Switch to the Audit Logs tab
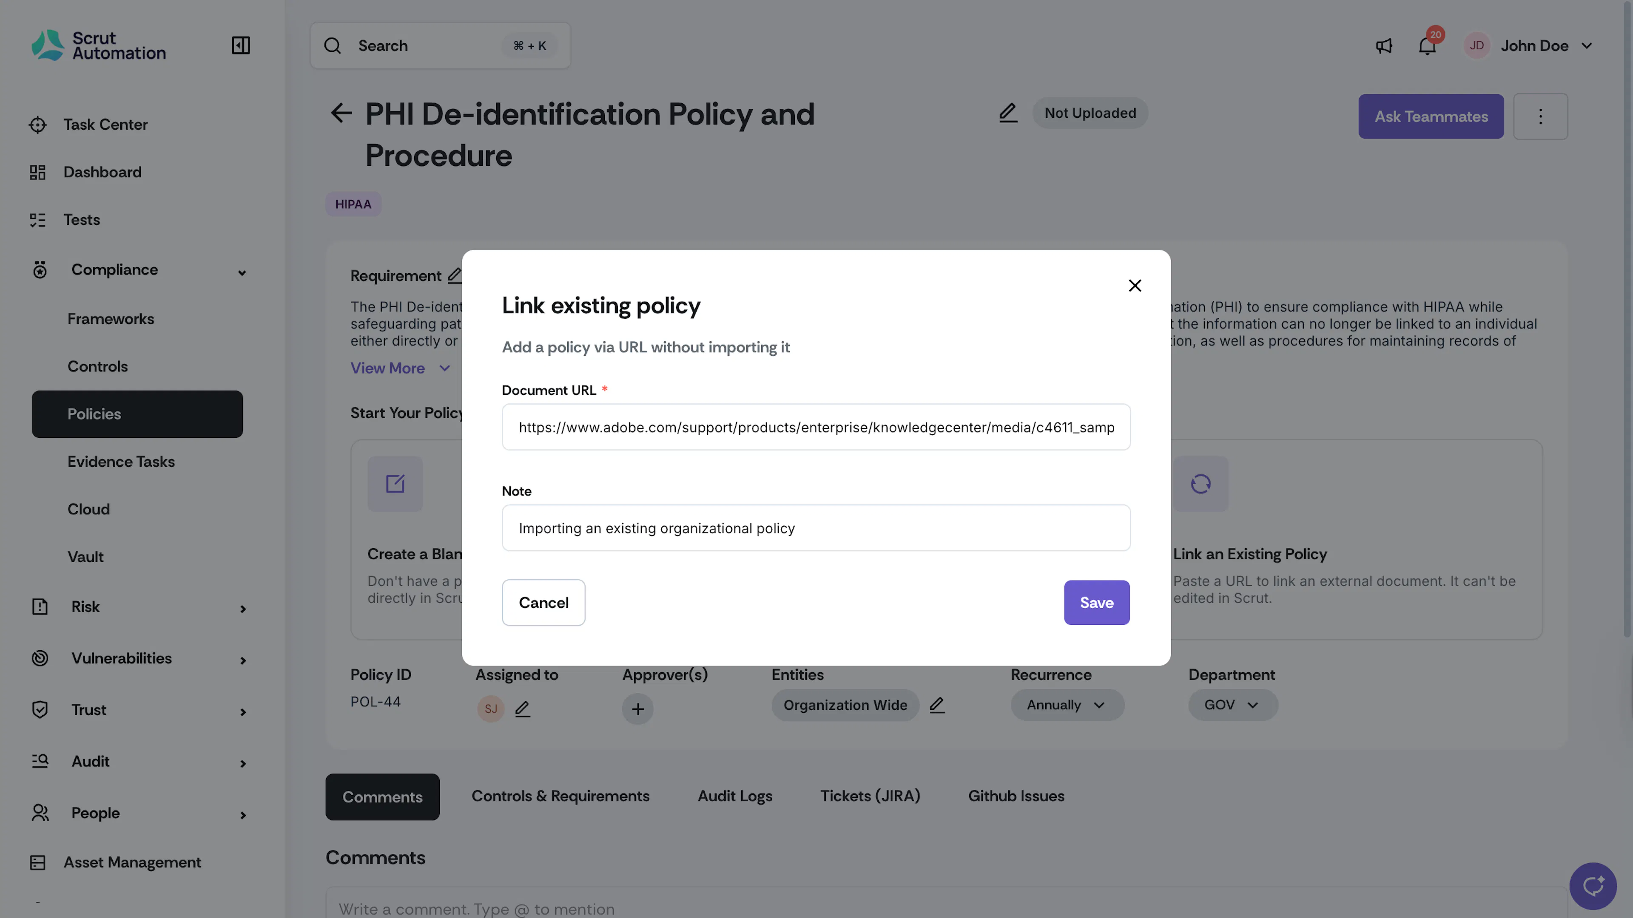Viewport: 1633px width, 918px height. click(735, 796)
